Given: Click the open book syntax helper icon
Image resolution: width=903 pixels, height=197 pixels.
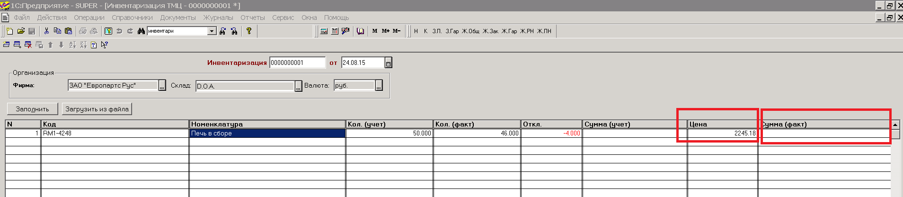Looking at the screenshot, I should click(x=361, y=31).
